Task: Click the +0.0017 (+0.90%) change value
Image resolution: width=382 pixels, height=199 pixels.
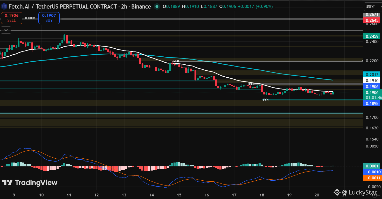Action: pos(255,6)
